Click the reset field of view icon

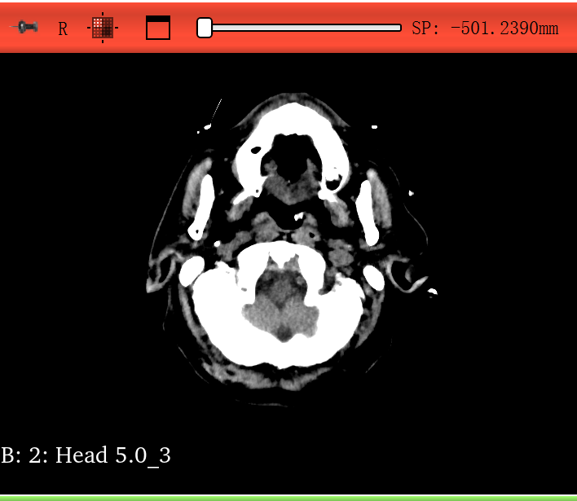(103, 28)
